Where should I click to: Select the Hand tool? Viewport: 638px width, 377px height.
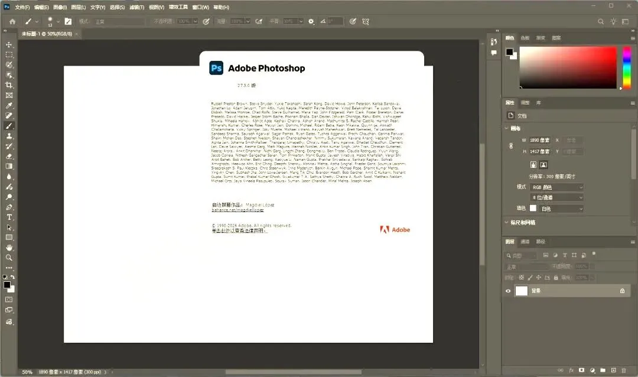[x=9, y=248]
